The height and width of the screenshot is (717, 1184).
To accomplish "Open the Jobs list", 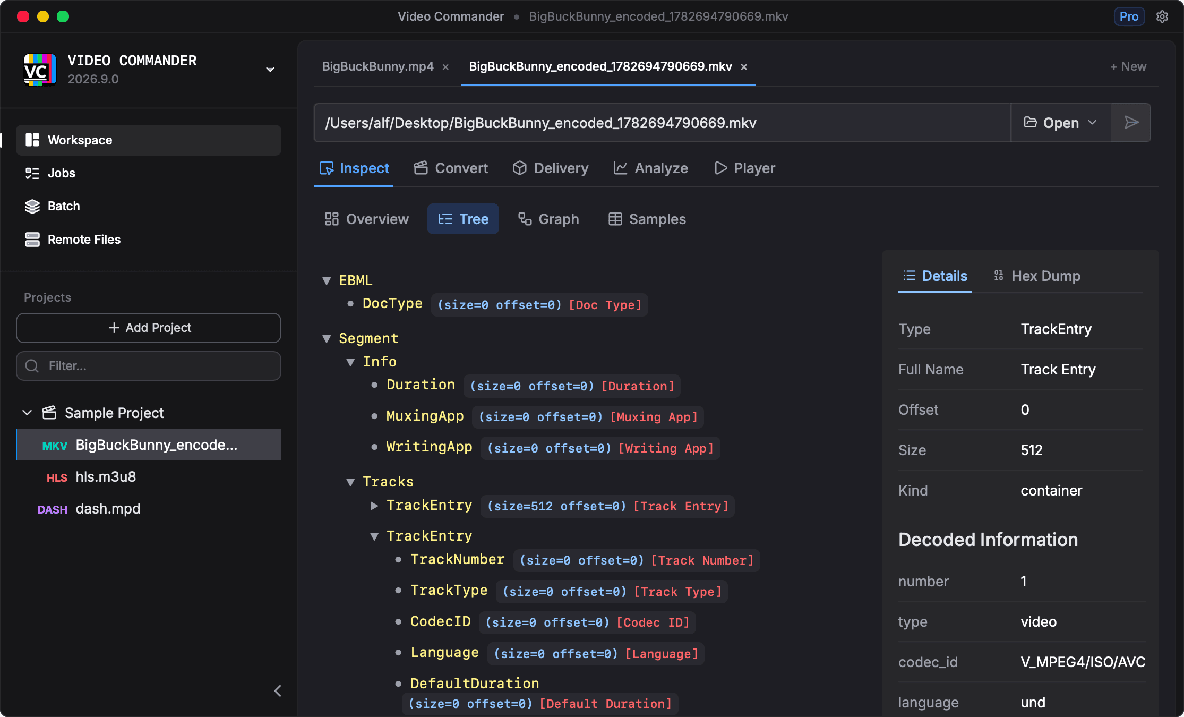I will click(x=149, y=173).
